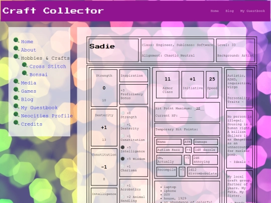Click the 2d6 annoying damage cell
Image resolution: width=271 pixels, height=203 pixels.
click(x=205, y=160)
